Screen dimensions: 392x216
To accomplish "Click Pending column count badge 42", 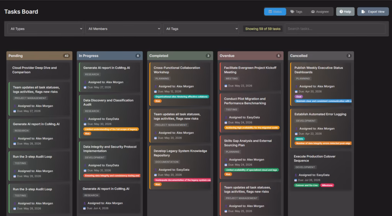I will (x=67, y=56).
